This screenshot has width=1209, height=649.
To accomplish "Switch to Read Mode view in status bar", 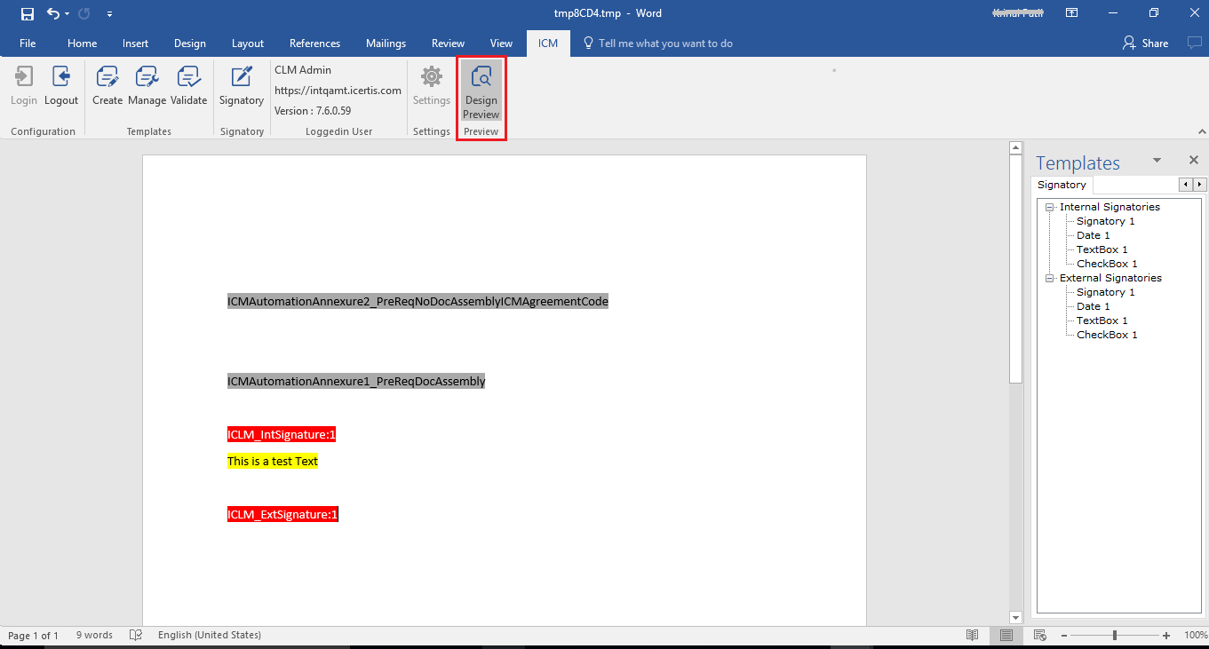I will [x=973, y=635].
